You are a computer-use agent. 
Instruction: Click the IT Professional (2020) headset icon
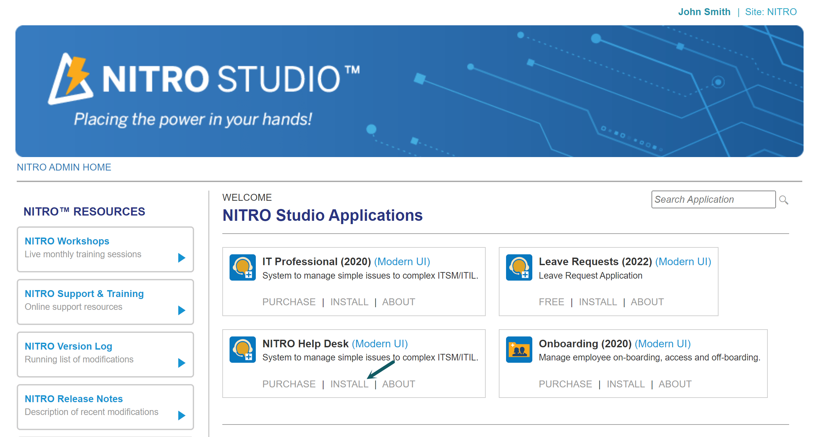pyautogui.click(x=242, y=267)
